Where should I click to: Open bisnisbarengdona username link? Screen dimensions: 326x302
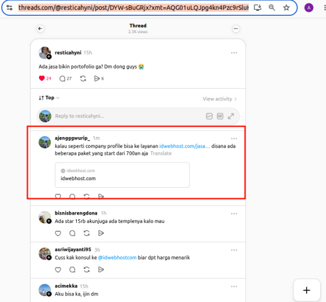pos(76,213)
